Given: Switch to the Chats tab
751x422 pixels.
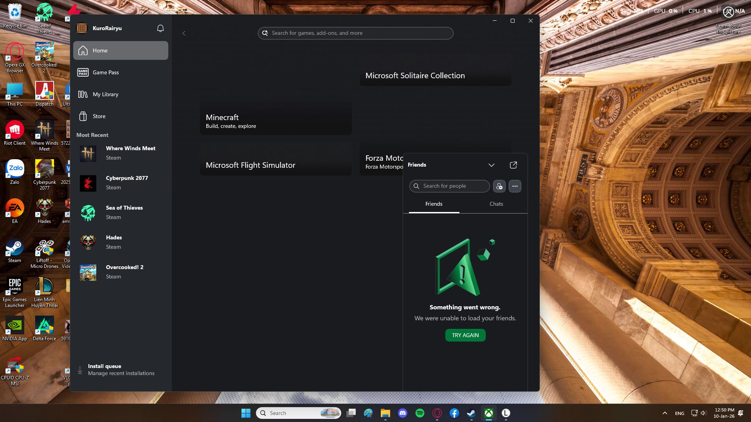Looking at the screenshot, I should (496, 204).
